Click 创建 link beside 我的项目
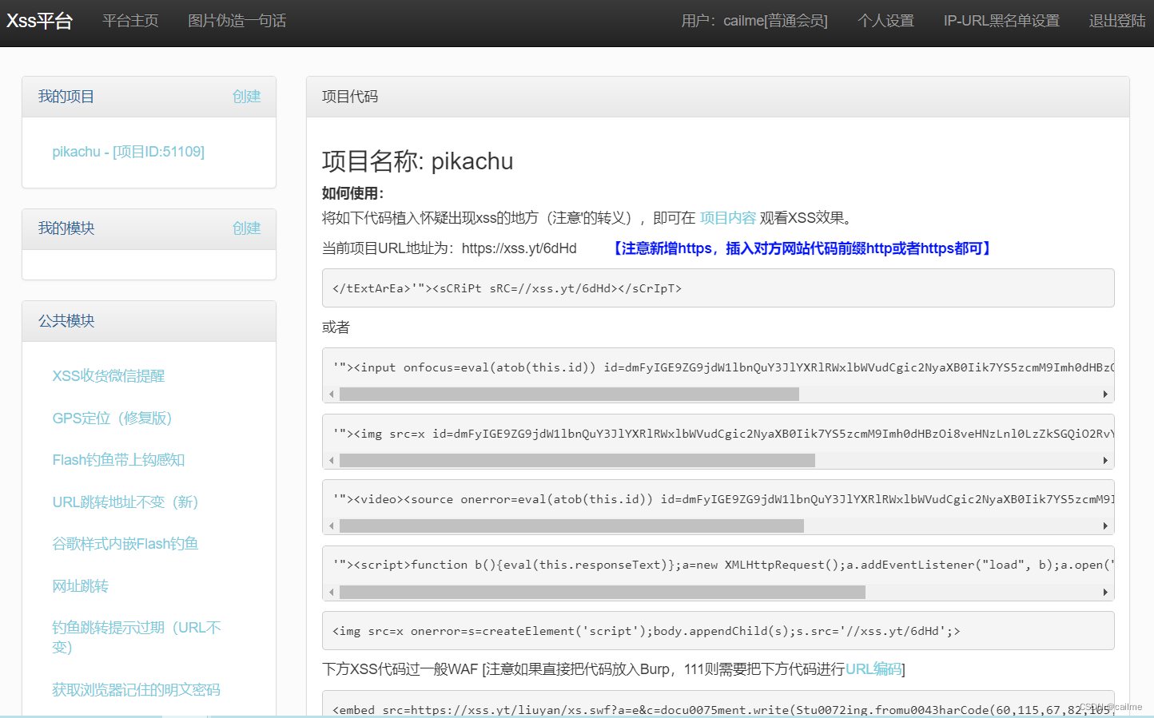The height and width of the screenshot is (718, 1154). (246, 97)
